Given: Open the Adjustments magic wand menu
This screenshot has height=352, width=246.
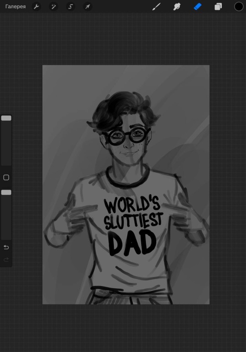Looking at the screenshot, I should (53, 6).
